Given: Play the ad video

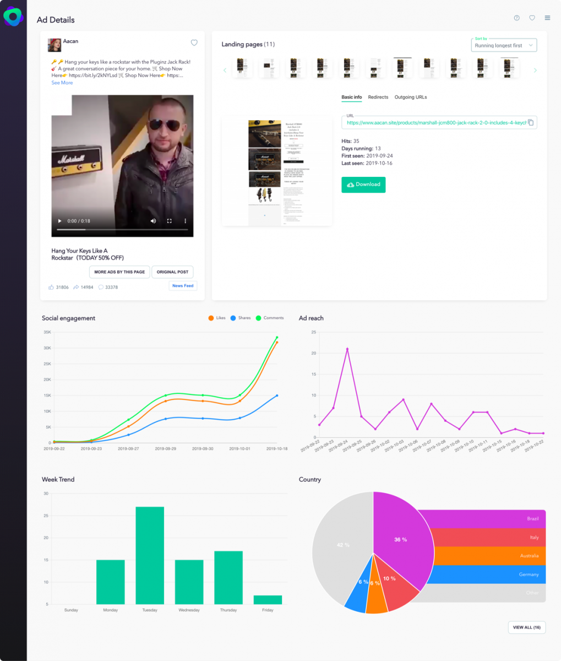Looking at the screenshot, I should pyautogui.click(x=60, y=221).
